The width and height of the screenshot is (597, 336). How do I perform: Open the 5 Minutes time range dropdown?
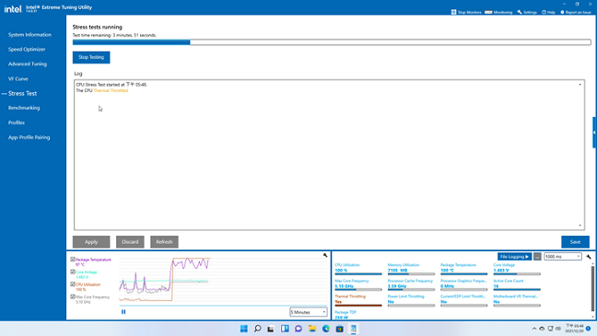(x=308, y=312)
